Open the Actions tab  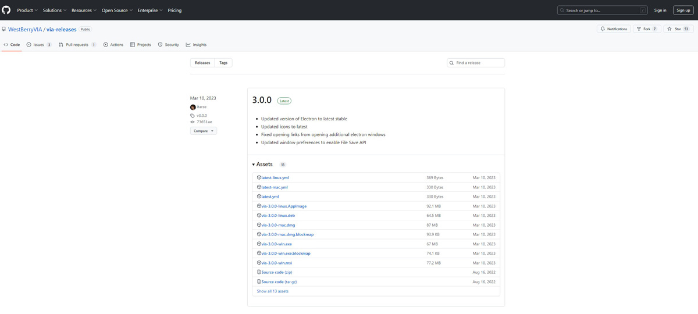(x=113, y=45)
